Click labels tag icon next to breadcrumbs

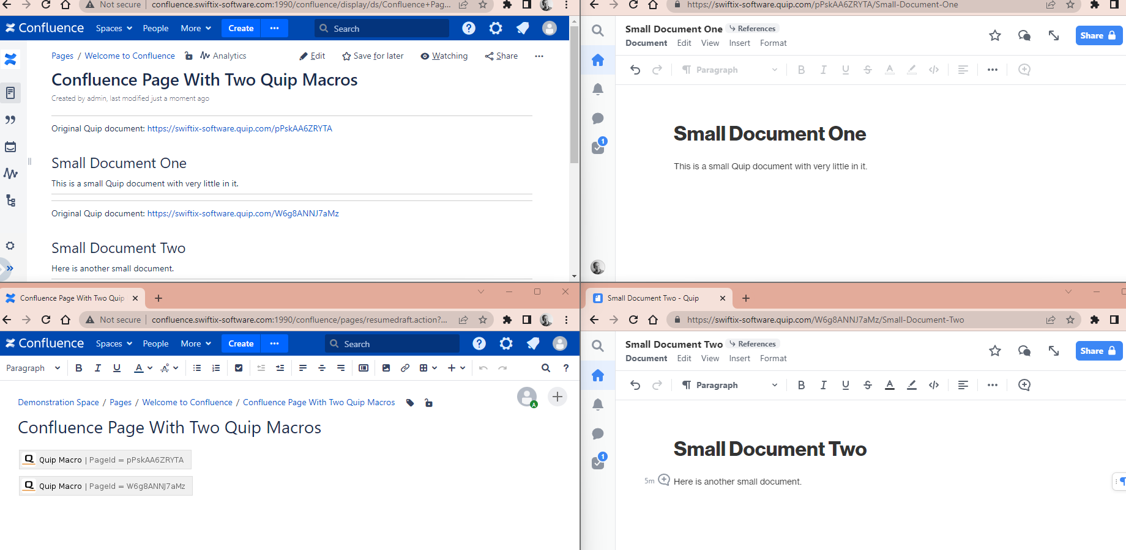click(x=410, y=403)
